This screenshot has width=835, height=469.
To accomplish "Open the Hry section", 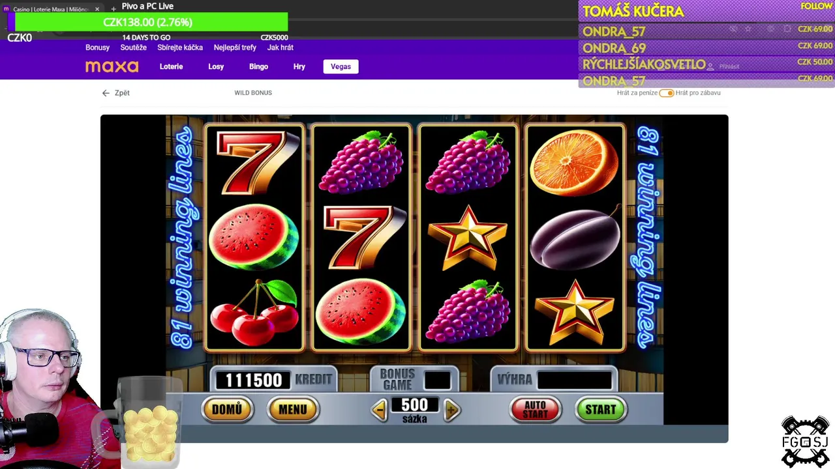I will point(299,66).
